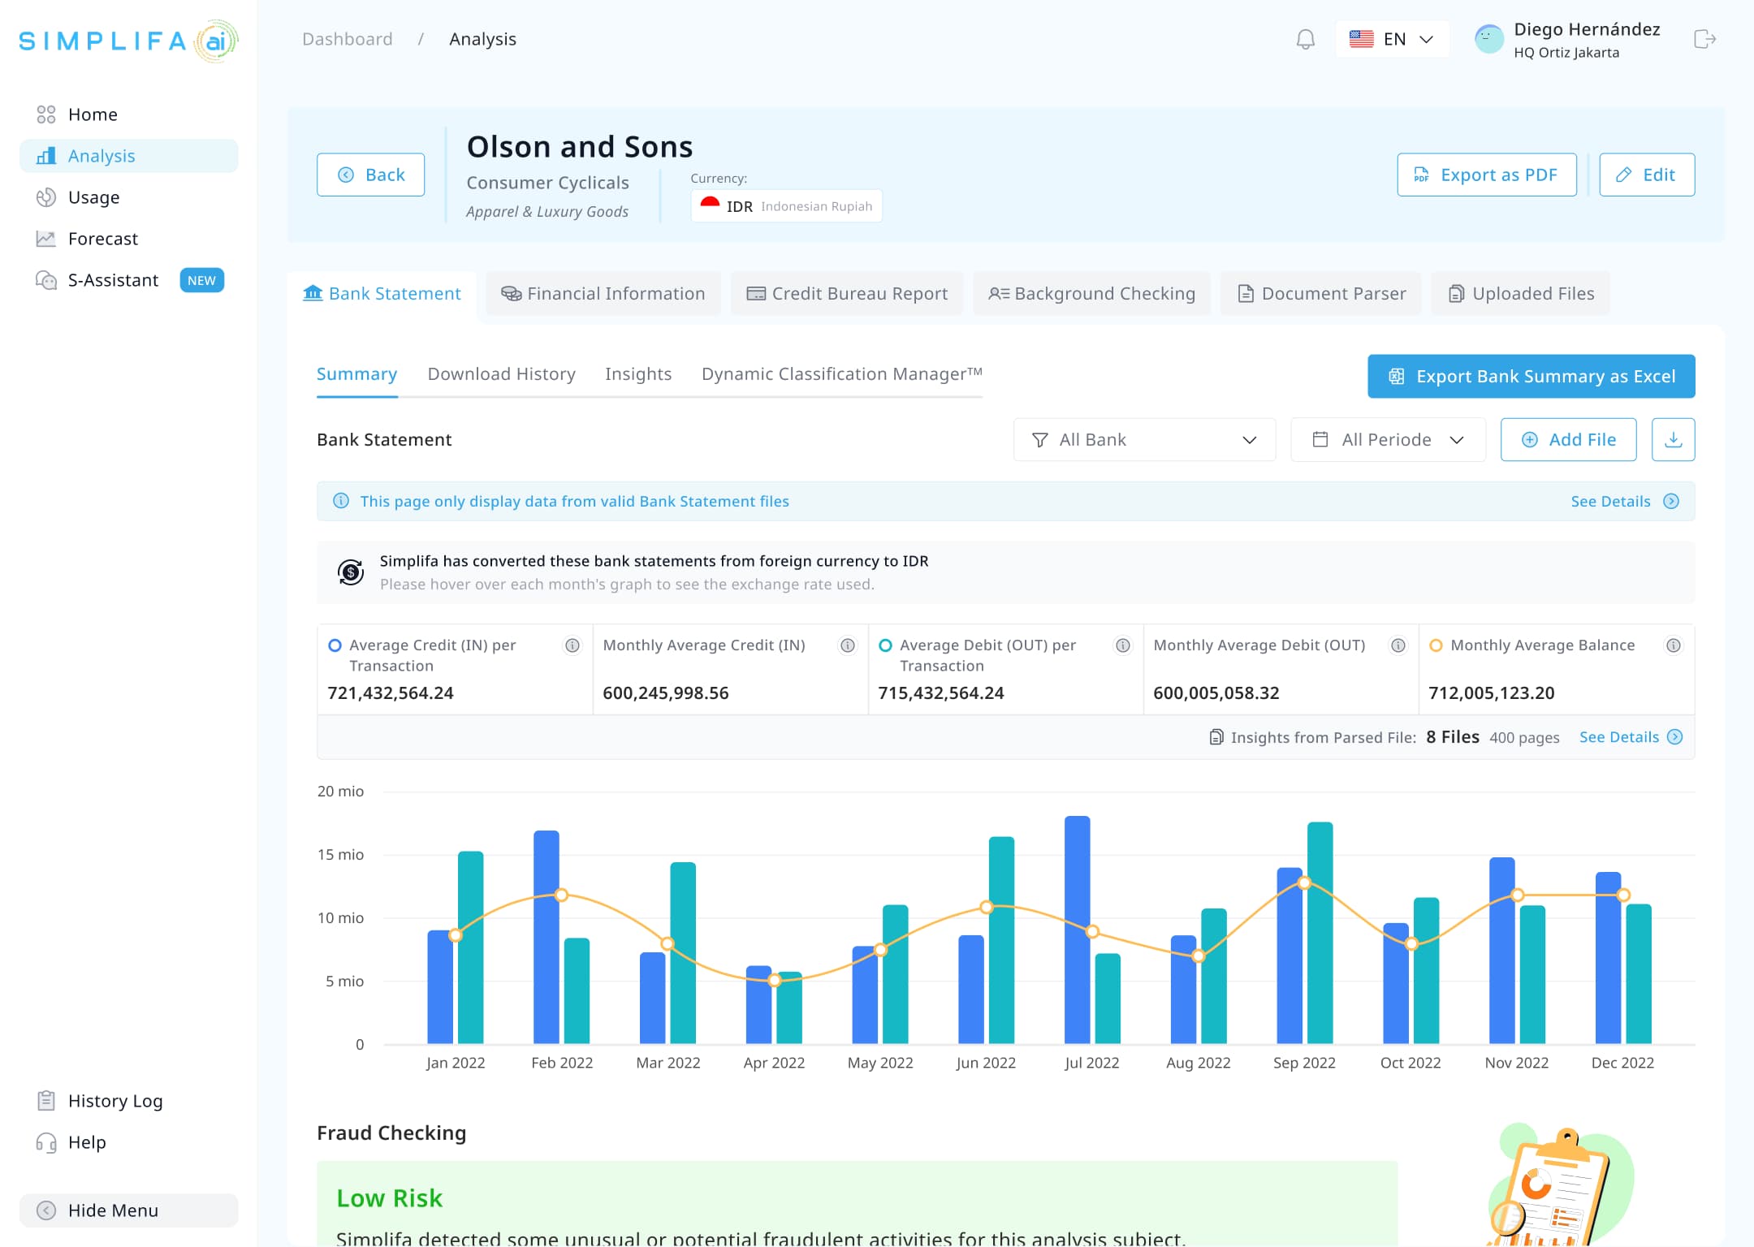1754x1247 pixels.
Task: Expand the All Bank filter dropdown
Action: (x=1144, y=439)
